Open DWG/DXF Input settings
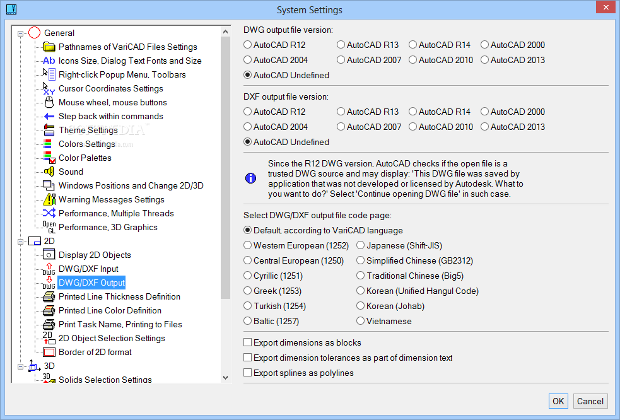Image resolution: width=620 pixels, height=420 pixels. point(88,269)
